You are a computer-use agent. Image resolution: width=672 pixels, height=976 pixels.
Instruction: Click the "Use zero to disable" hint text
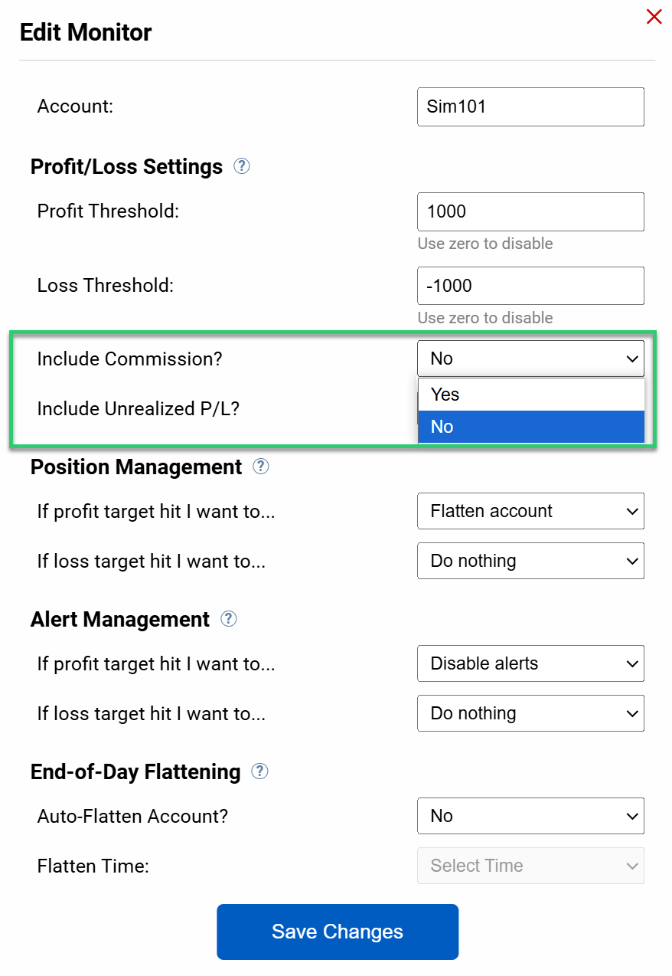tap(484, 244)
